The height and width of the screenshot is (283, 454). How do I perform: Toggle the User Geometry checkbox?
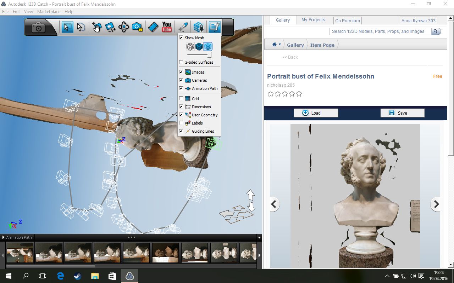click(x=181, y=115)
